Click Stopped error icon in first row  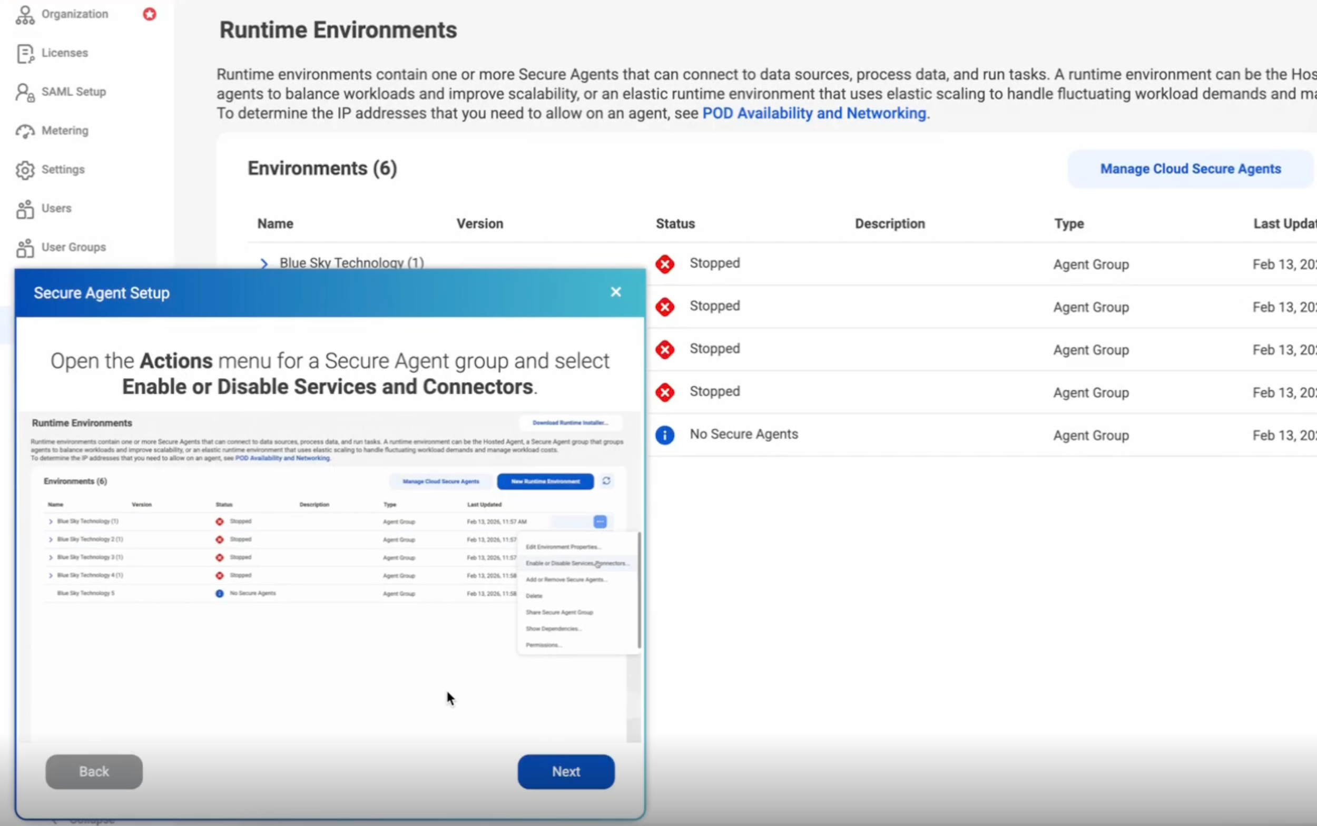(664, 264)
